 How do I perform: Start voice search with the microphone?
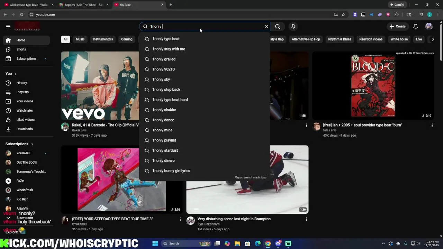(x=293, y=26)
